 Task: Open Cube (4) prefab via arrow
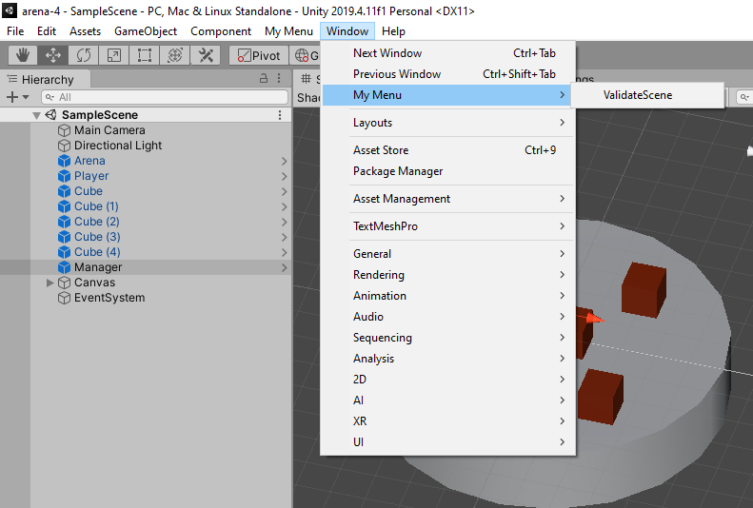[x=284, y=252]
